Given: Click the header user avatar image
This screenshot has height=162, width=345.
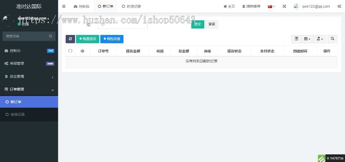Looking at the screenshot, I should pos(297,7).
